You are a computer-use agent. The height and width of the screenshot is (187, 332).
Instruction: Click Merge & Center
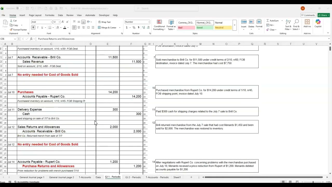(x=107, y=28)
